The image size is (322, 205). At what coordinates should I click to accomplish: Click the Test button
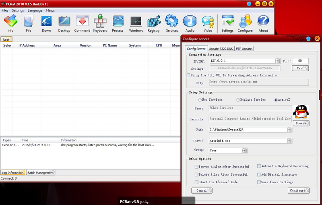(300, 68)
